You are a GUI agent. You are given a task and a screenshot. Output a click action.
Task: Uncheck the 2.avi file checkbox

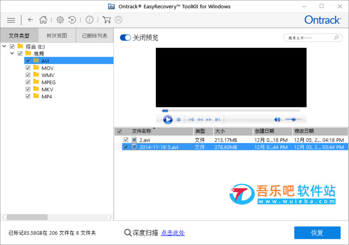(x=126, y=140)
